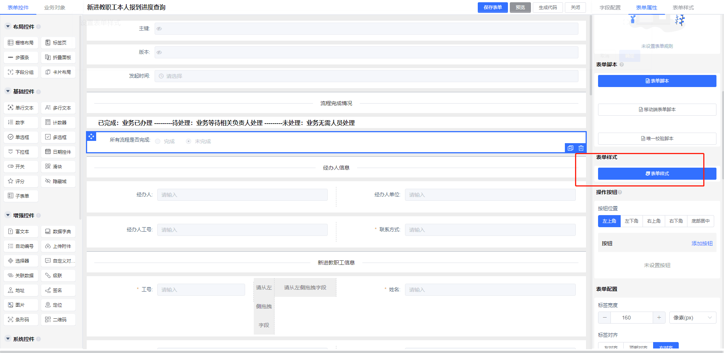Delete the selected field with trash icon
The image size is (724, 353).
tap(581, 148)
